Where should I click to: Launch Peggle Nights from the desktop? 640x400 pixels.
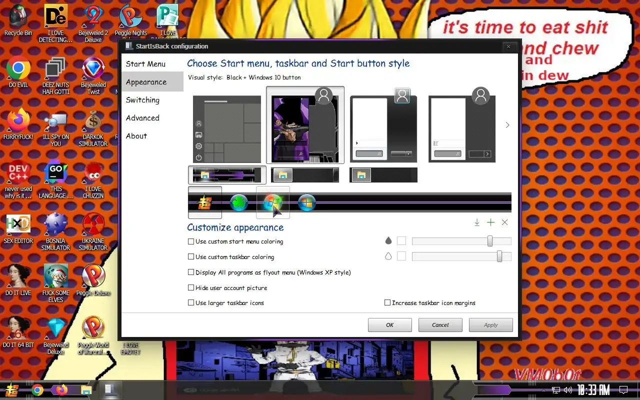tap(131, 20)
